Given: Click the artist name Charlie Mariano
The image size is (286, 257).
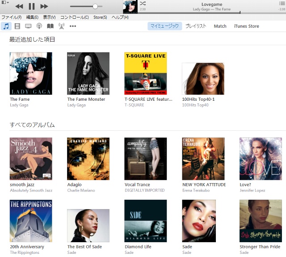Looking at the screenshot, I should point(81,190).
